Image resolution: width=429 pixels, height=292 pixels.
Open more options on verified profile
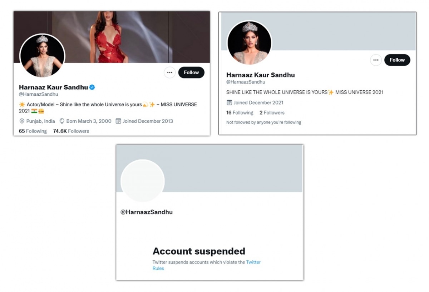click(170, 72)
